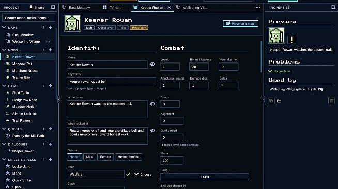Focus the sidebar search field
338x189 pixels.
click(28, 18)
